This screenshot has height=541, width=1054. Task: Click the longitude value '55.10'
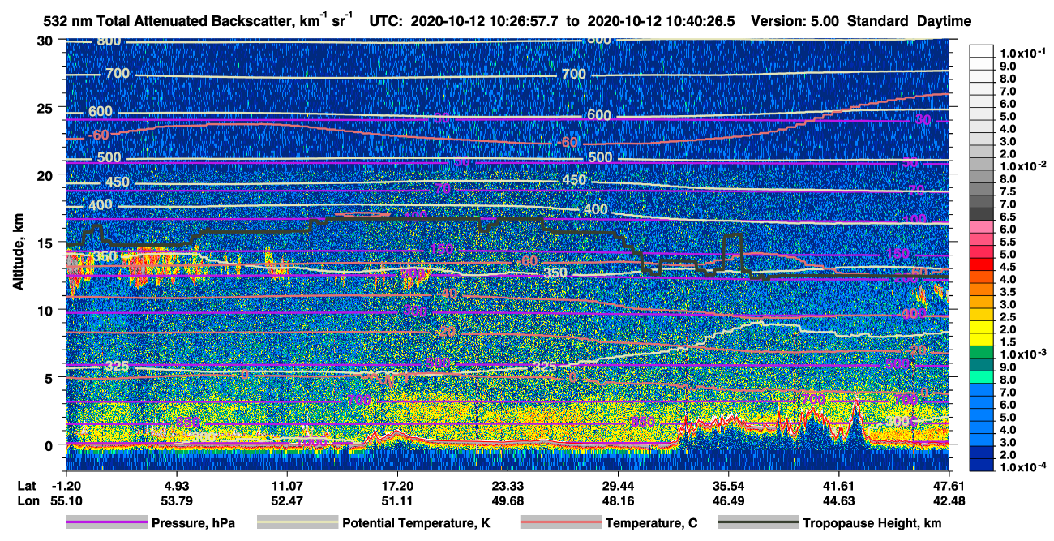click(x=66, y=501)
